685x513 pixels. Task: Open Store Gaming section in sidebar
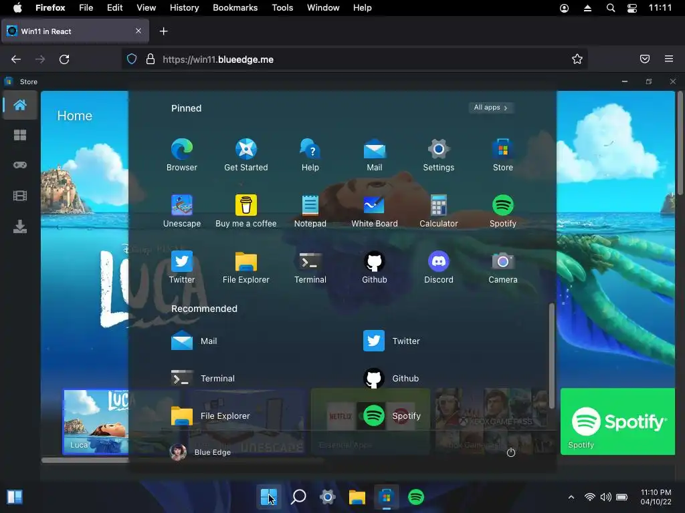[19, 166]
